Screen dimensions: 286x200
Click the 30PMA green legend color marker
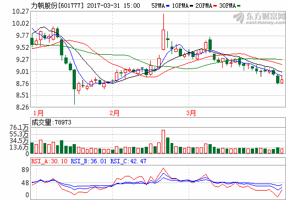239,6
